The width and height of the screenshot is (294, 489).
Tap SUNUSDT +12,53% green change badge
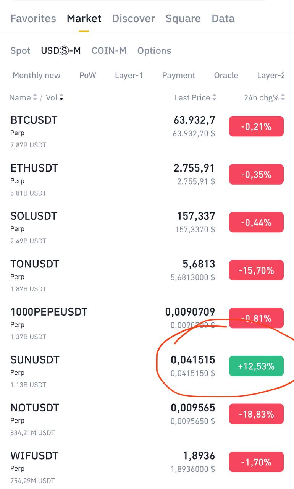[256, 366]
